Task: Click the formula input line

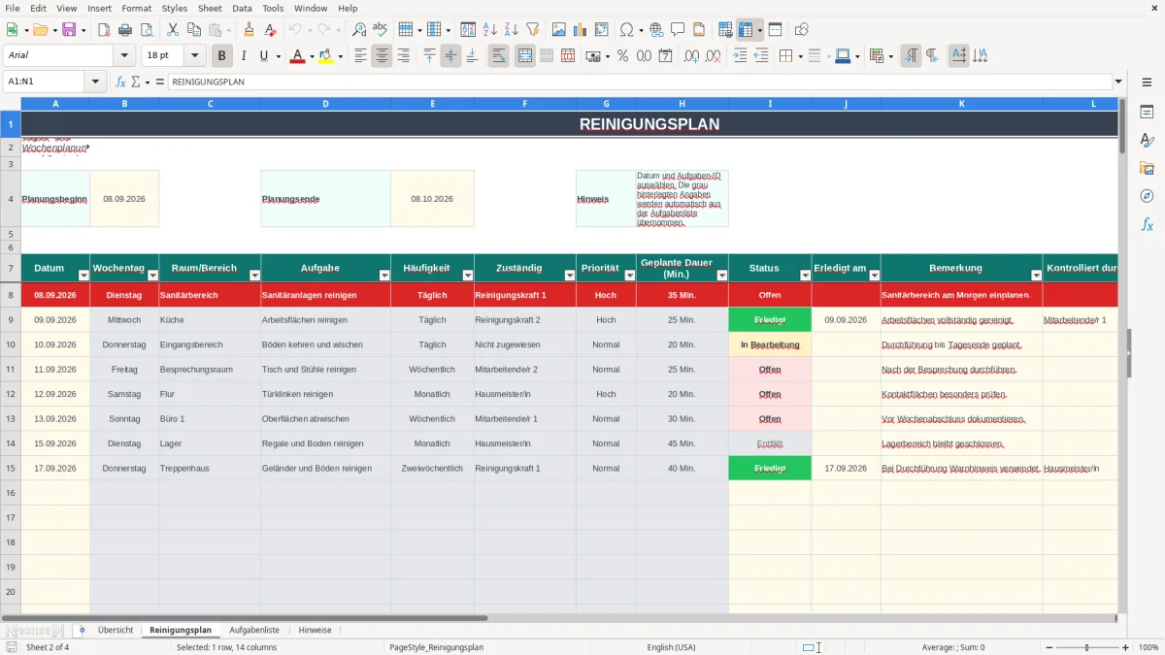Action: click(x=639, y=82)
